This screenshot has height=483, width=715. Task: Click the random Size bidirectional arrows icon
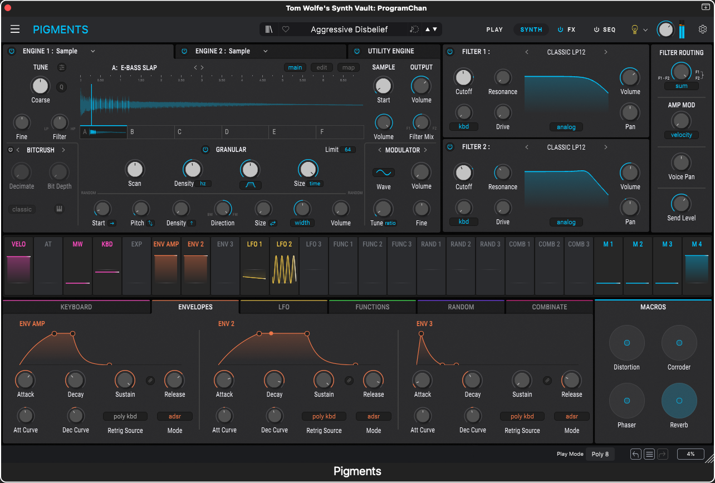pos(273,223)
